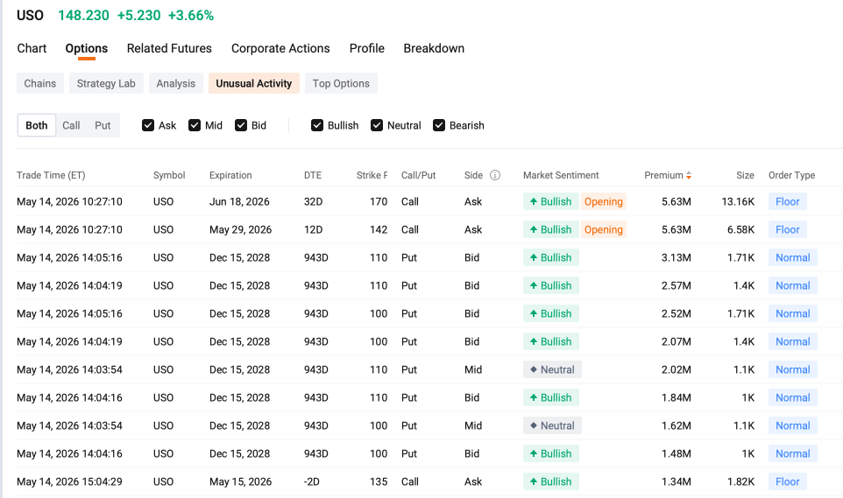Image resolution: width=843 pixels, height=498 pixels.
Task: Click the May 15, 2026 expiration cell
Action: pyautogui.click(x=240, y=481)
